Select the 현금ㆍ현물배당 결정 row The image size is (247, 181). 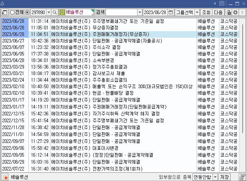pyautogui.click(x=120, y=93)
